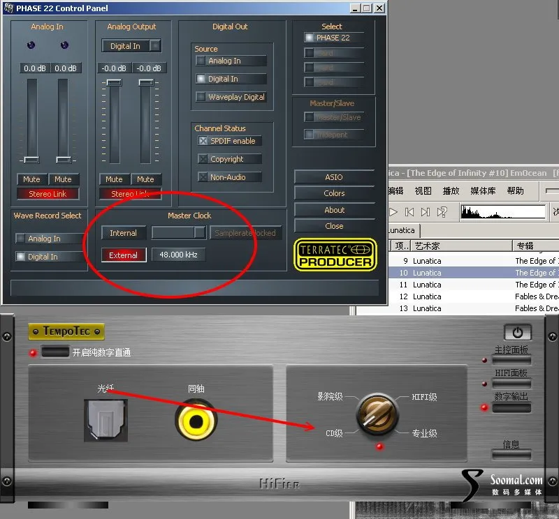The height and width of the screenshot is (519, 559).
Task: Open the 播放 menu in the player
Action: pos(451,191)
